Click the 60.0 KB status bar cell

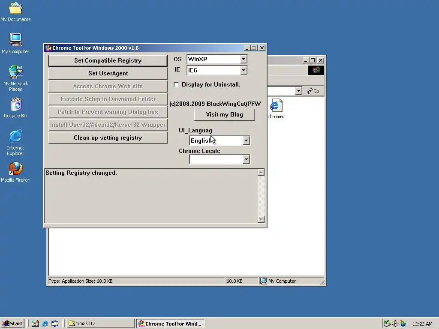241,281
